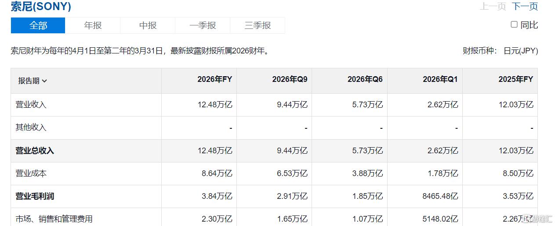Click 营业成本 value 8.50万亿

click(x=518, y=173)
